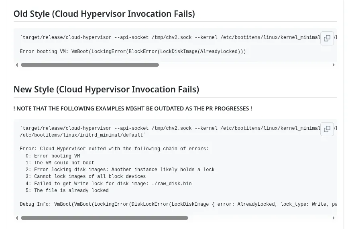Click empty scrollbar track under New Style block

(x=260, y=218)
